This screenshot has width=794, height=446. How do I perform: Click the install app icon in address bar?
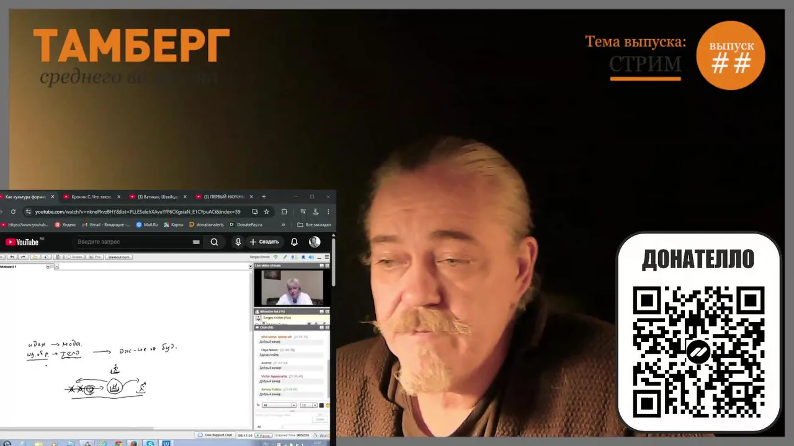click(255, 211)
